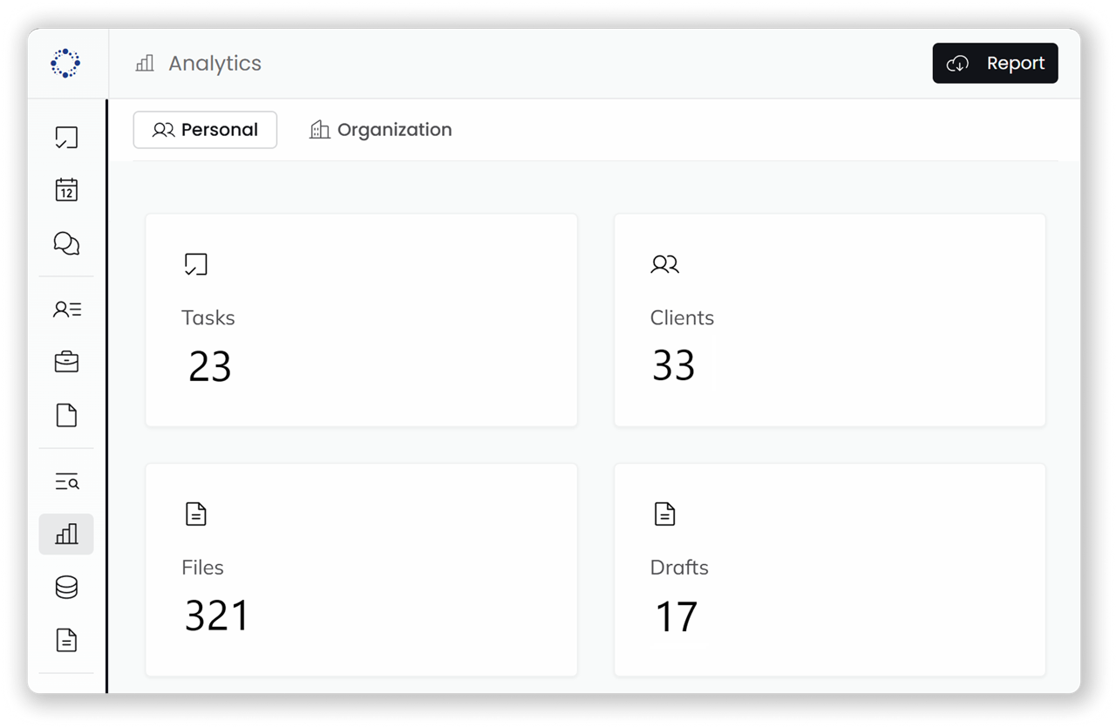Click the briefcase icon in the sidebar
This screenshot has height=728, width=1116.
(66, 362)
